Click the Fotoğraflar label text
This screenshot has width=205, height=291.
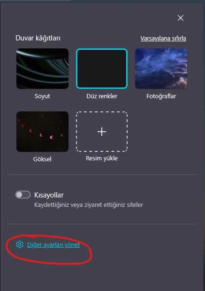(x=161, y=96)
